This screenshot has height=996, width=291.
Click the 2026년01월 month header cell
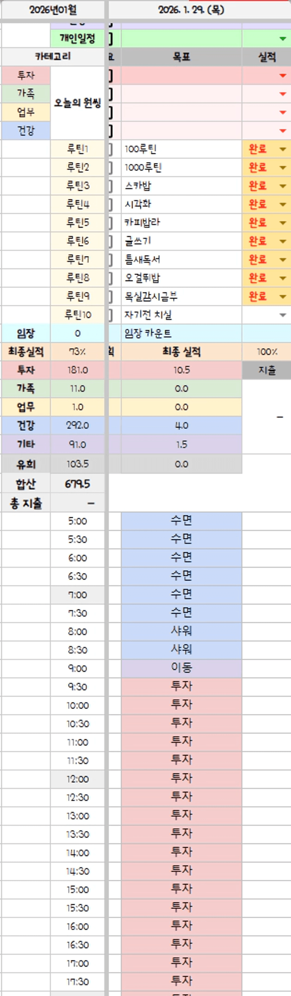tap(53, 10)
